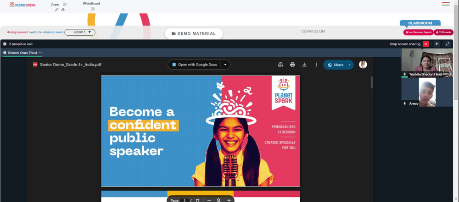Click the microphone icon next to Arnav
The width and height of the screenshot is (459, 202).
405,104
